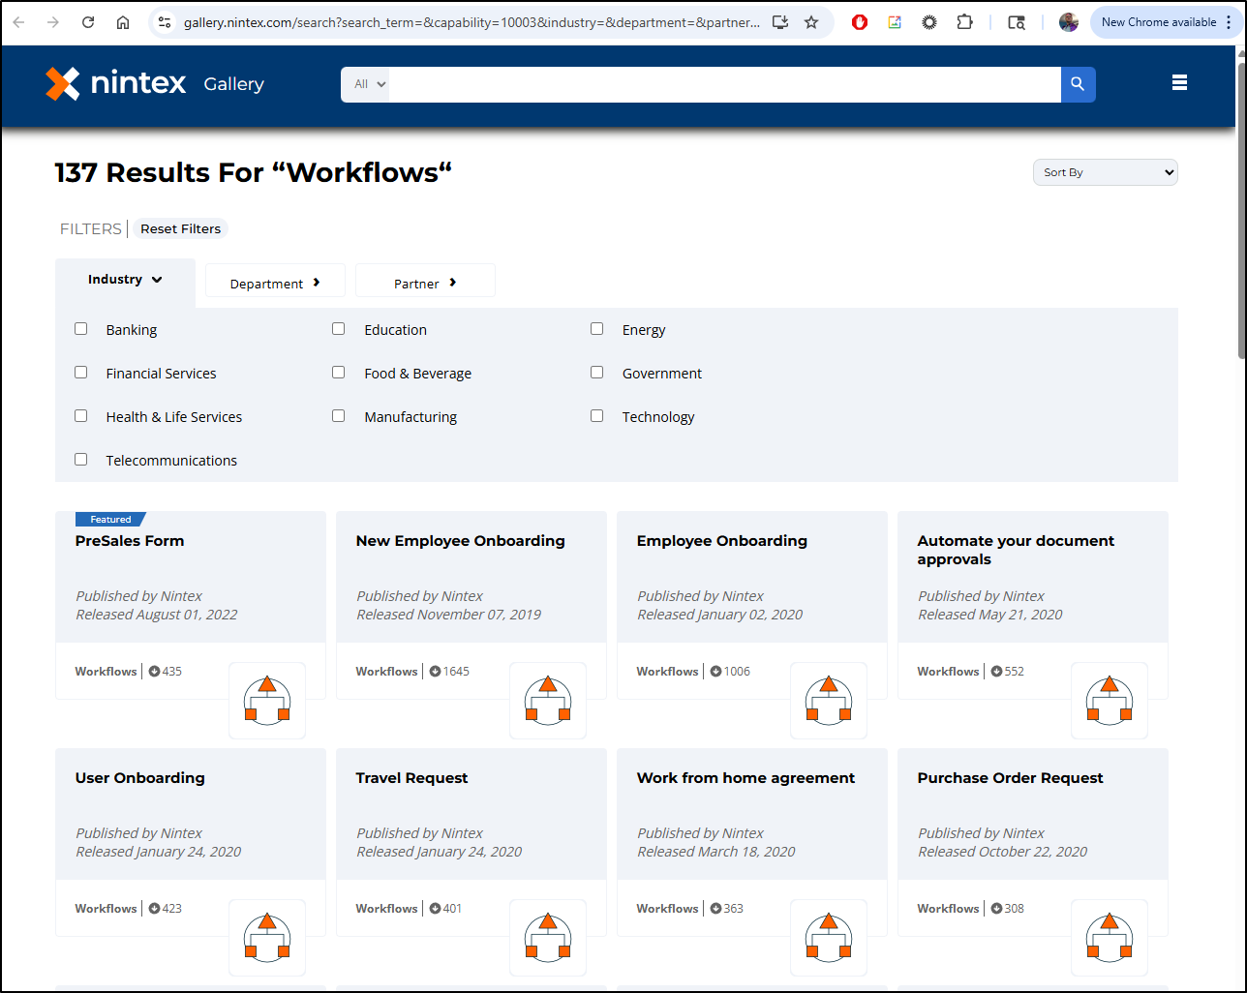The height and width of the screenshot is (993, 1247).
Task: Check the Government filter box
Action: click(597, 373)
